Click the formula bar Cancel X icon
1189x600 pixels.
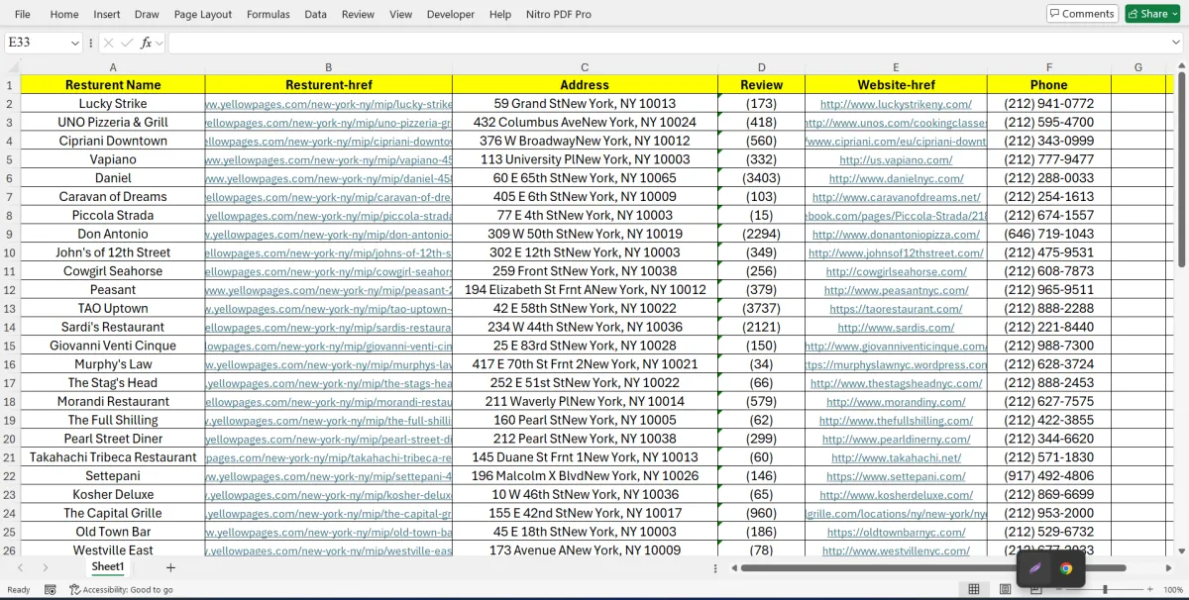tap(109, 43)
